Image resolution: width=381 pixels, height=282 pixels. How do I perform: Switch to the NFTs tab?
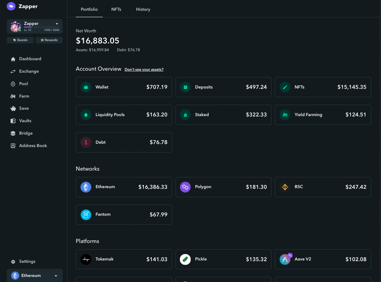coord(116,9)
